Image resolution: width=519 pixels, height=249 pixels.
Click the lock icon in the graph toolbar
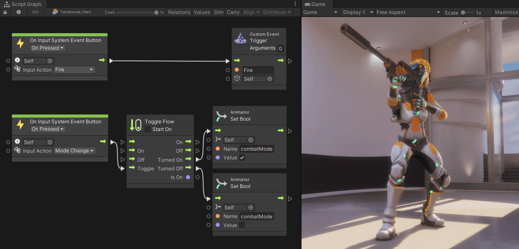pyautogui.click(x=5, y=12)
